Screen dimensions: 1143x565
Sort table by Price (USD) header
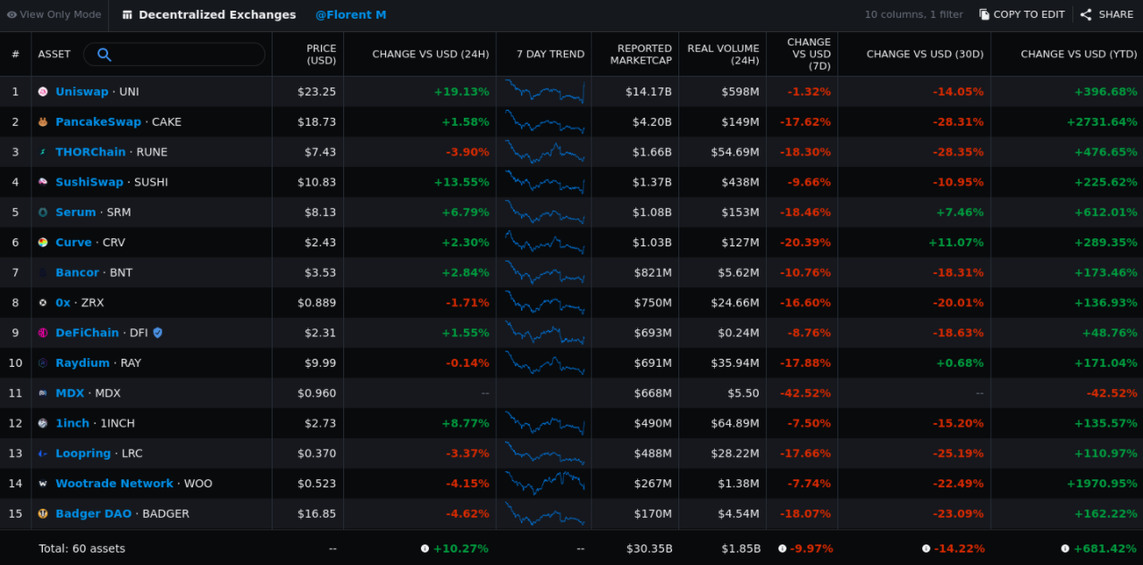321,54
